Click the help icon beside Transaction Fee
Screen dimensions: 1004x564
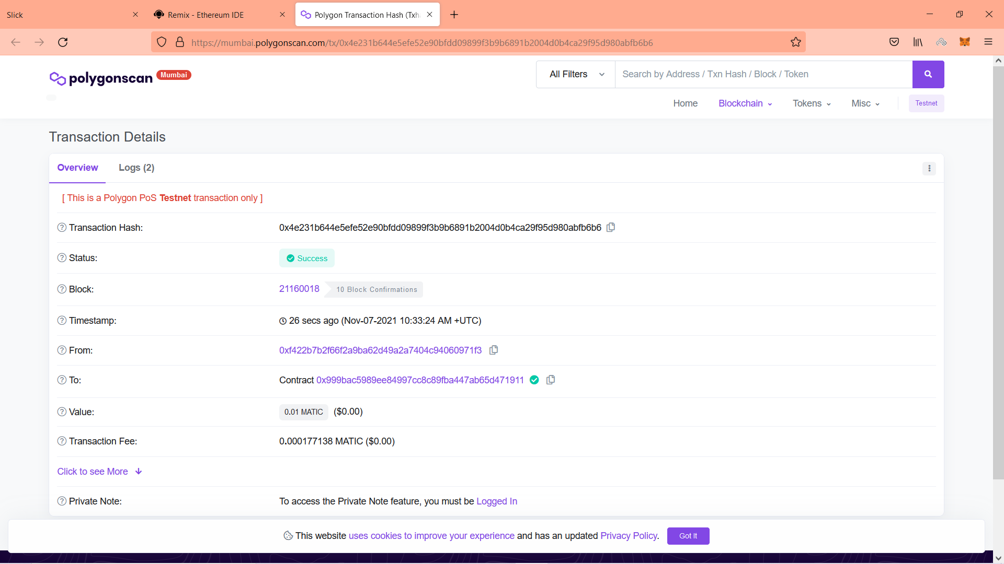click(x=62, y=441)
